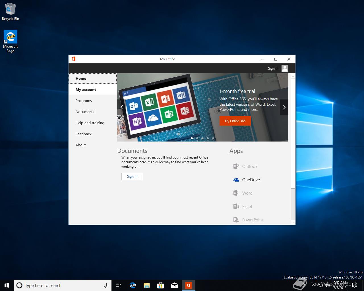Click scrollbar down arrow in My Office
The width and height of the screenshot is (364, 291).
tap(293, 222)
